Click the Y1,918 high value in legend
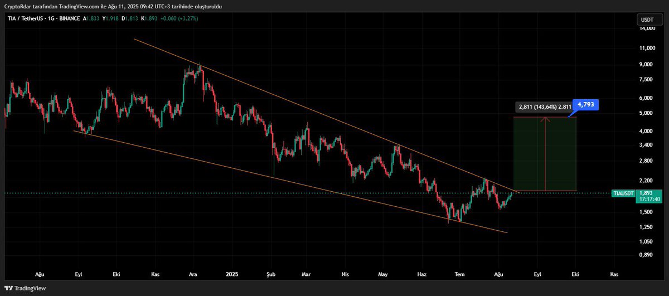This screenshot has width=669, height=296. (x=111, y=18)
